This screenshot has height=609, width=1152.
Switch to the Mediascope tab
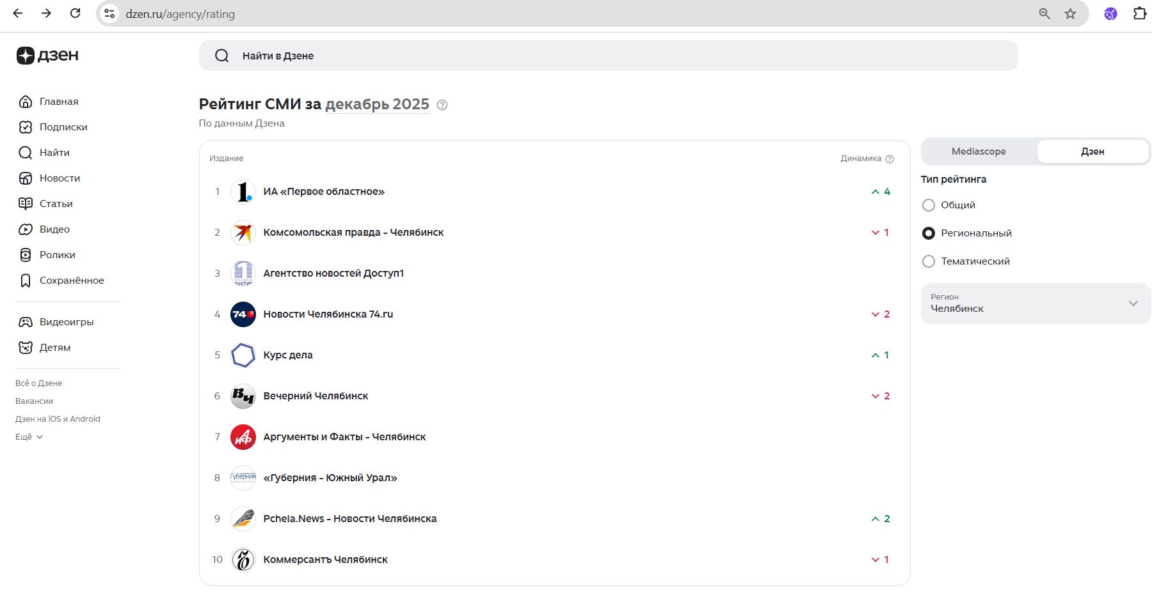tap(978, 151)
